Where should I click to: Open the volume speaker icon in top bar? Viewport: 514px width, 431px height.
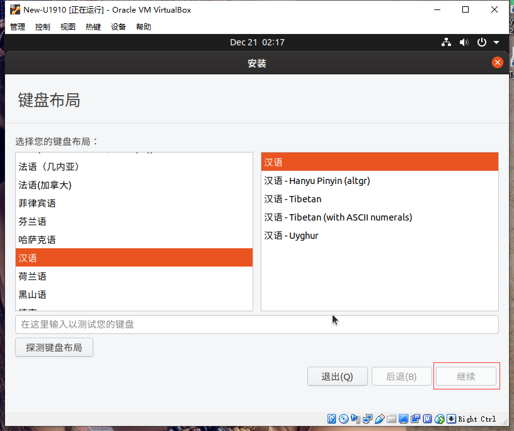click(464, 42)
